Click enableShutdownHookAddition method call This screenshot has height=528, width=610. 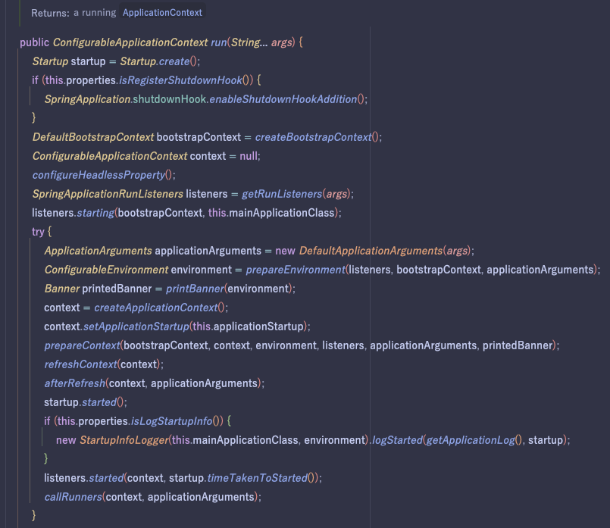coord(283,99)
